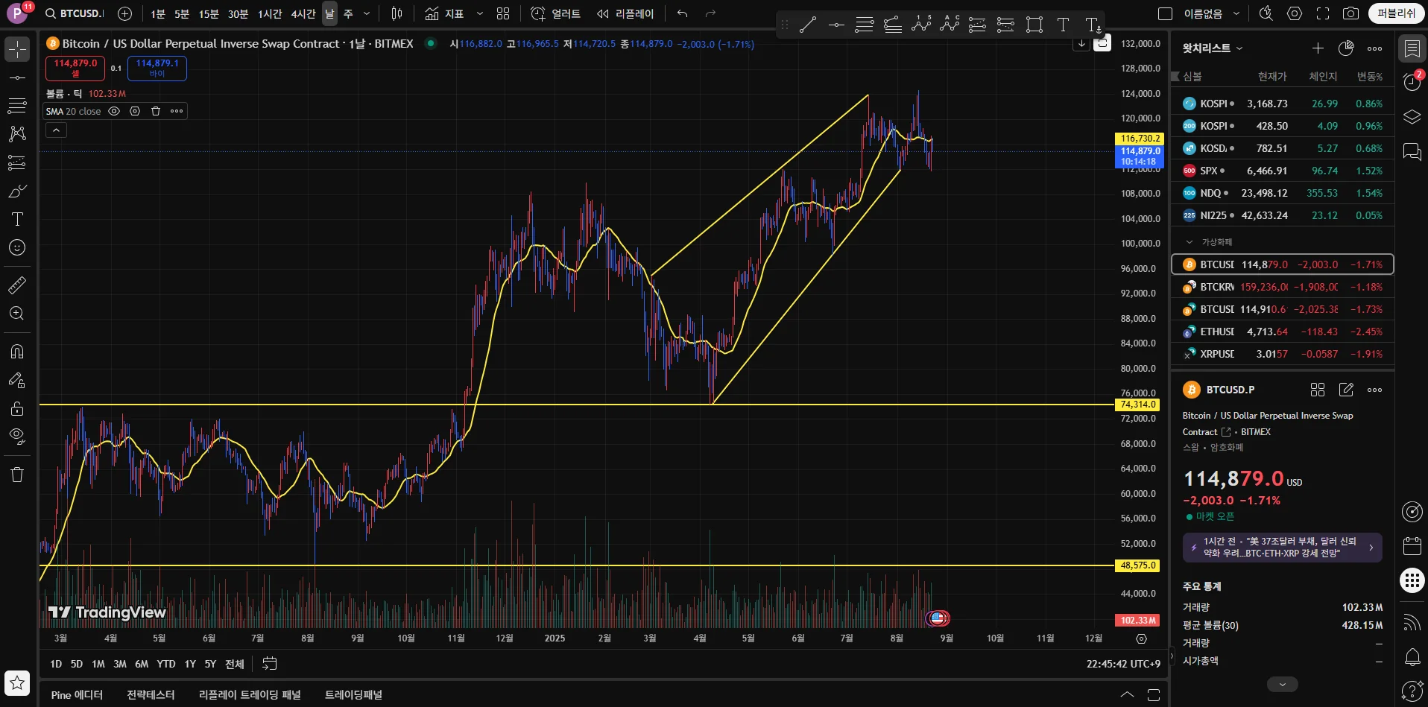The height and width of the screenshot is (707, 1428).
Task: Expand the watchlist name dropdown
Action: point(1213,48)
